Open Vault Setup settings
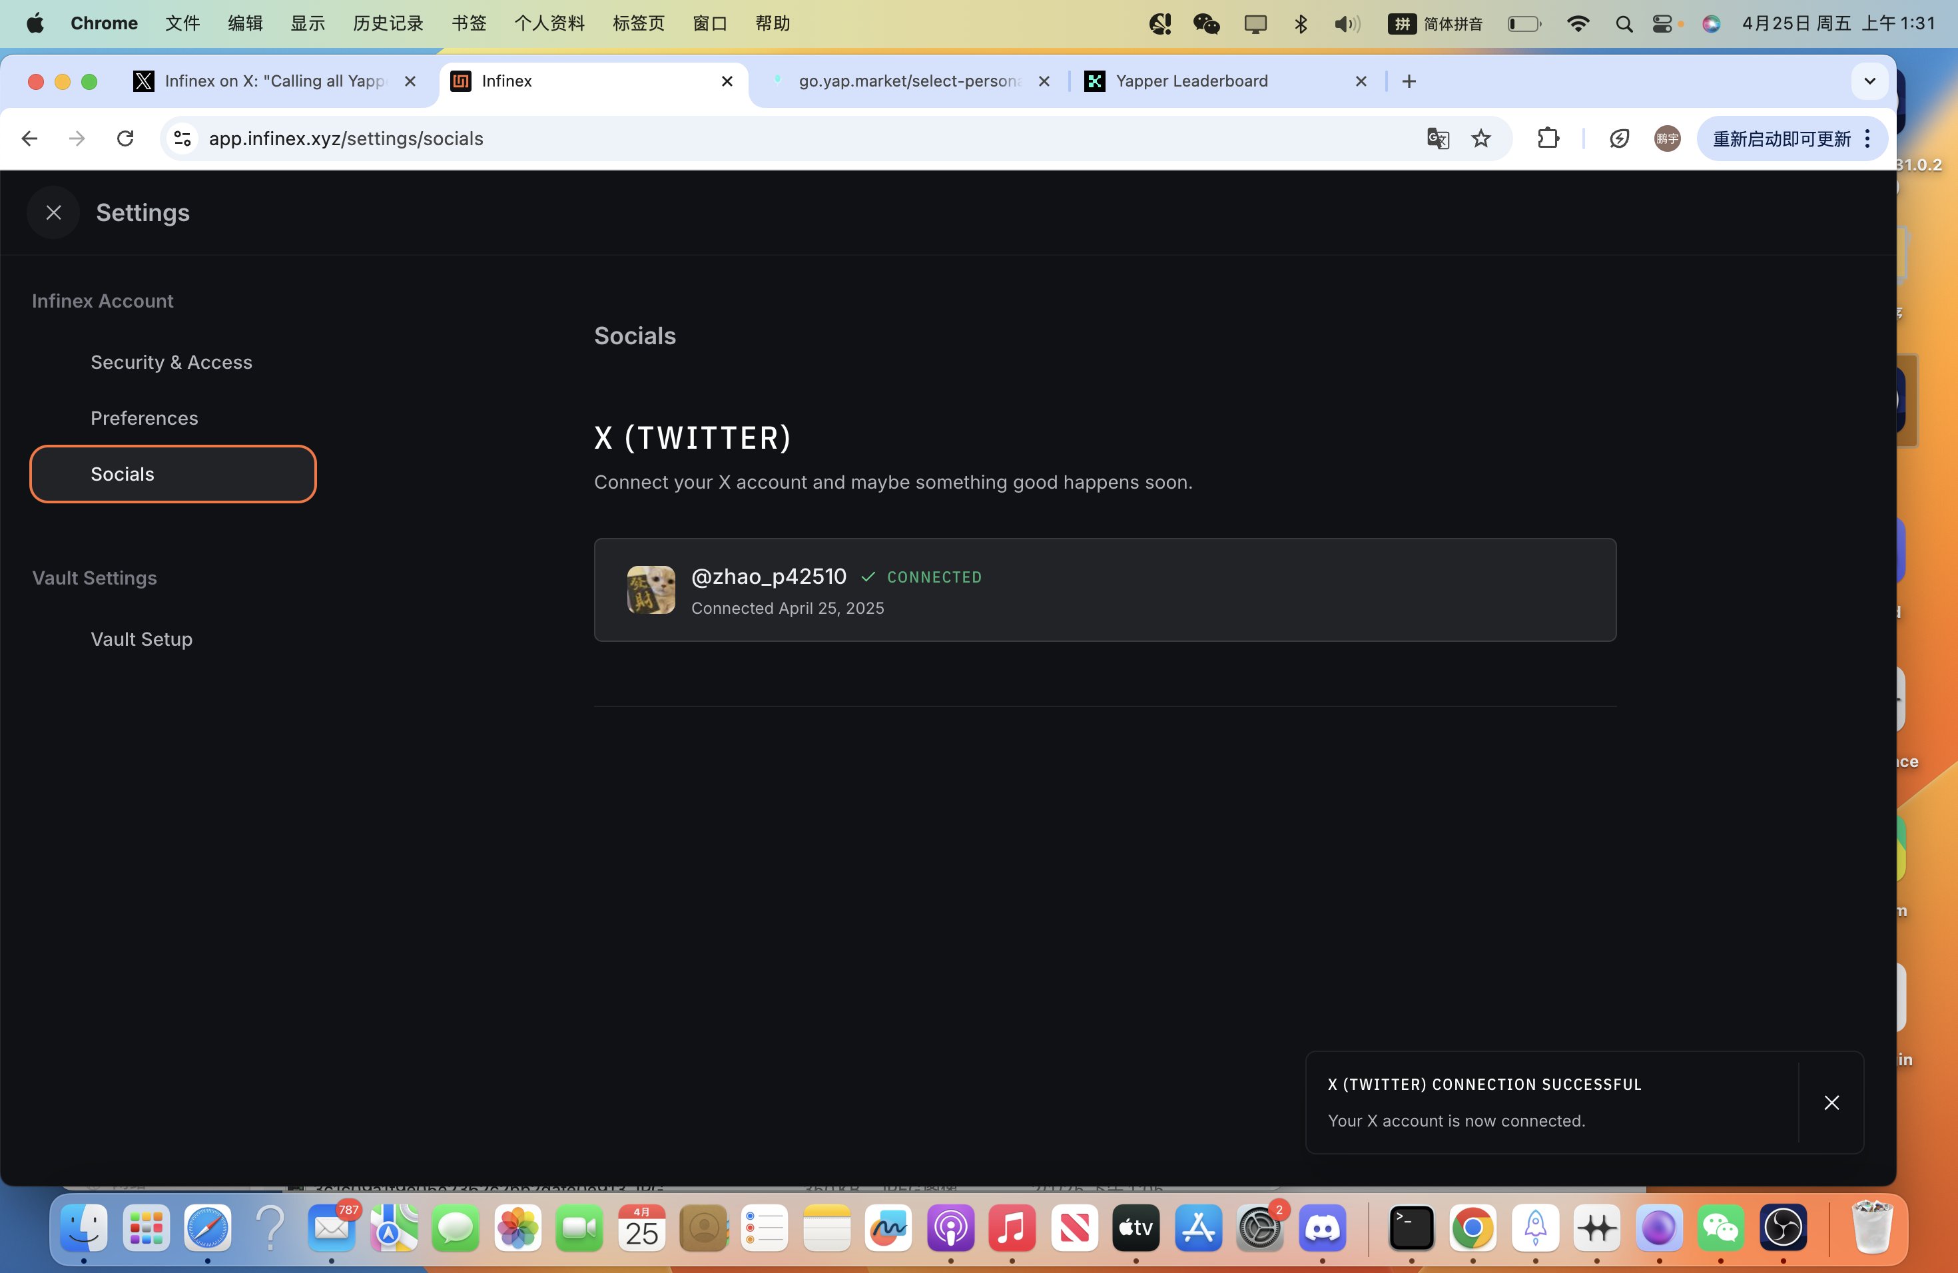Image resolution: width=1958 pixels, height=1273 pixels. (141, 639)
